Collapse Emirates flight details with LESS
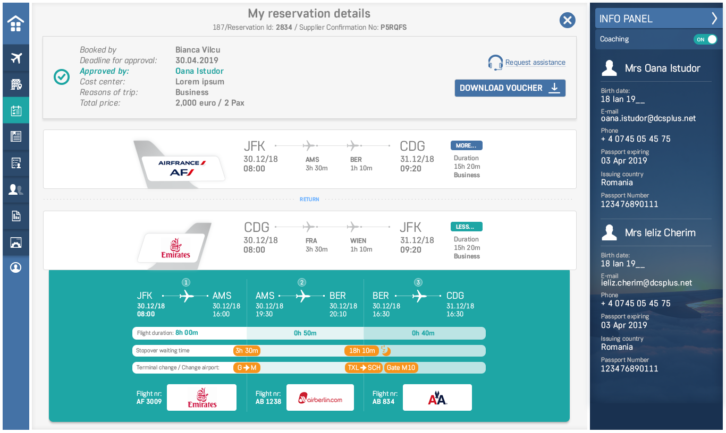The image size is (726, 433). (466, 227)
